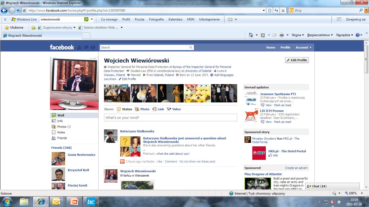Click the Edit Profile button with pencil
This screenshot has width=369, height=207.
[x=297, y=60]
